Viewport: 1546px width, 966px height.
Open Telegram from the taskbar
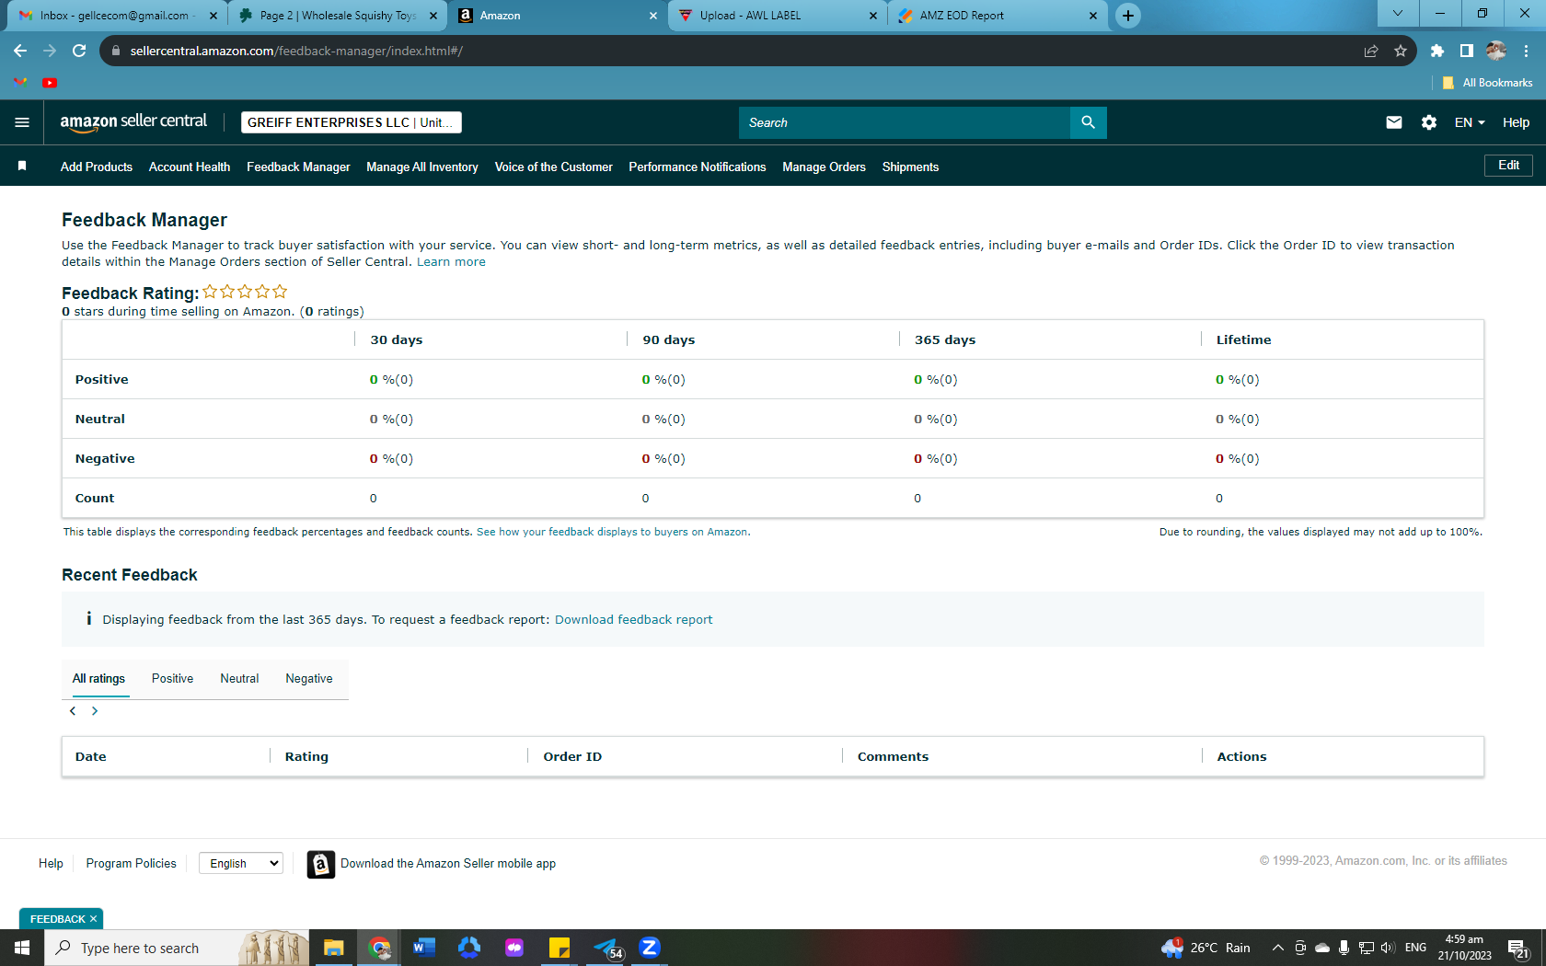click(606, 948)
